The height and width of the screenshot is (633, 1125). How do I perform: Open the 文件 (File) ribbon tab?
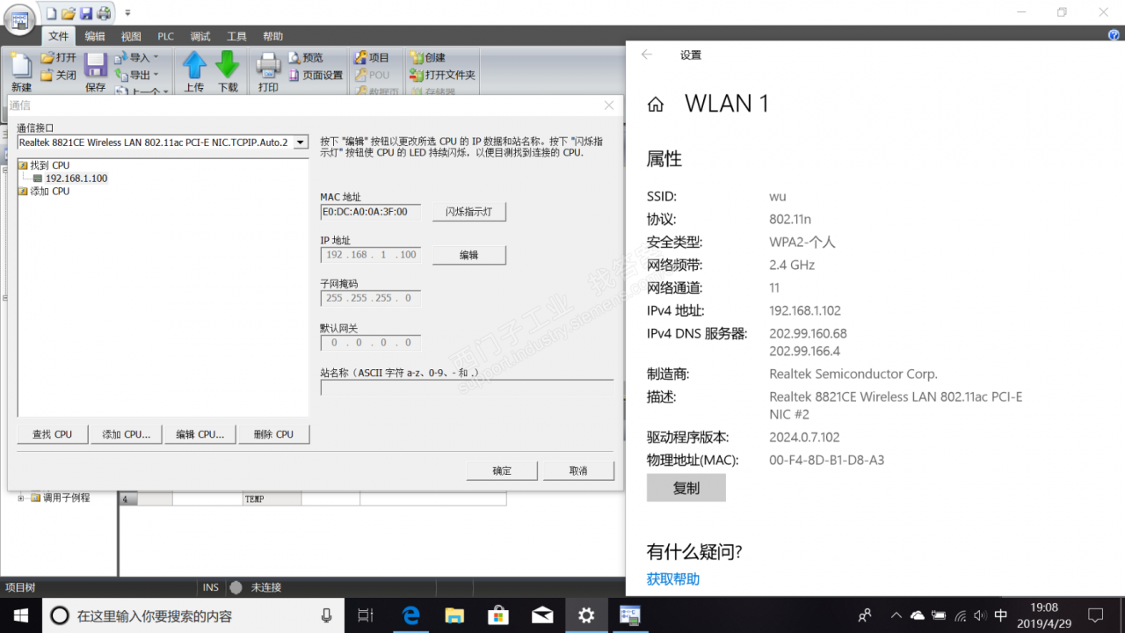59,36
